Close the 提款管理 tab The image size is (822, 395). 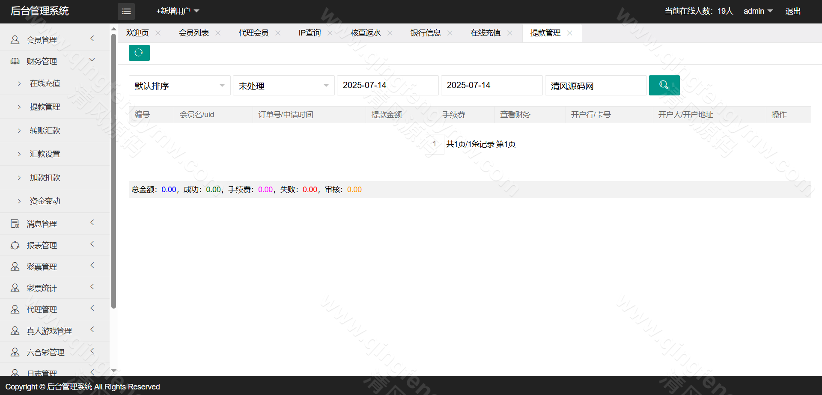tap(569, 33)
